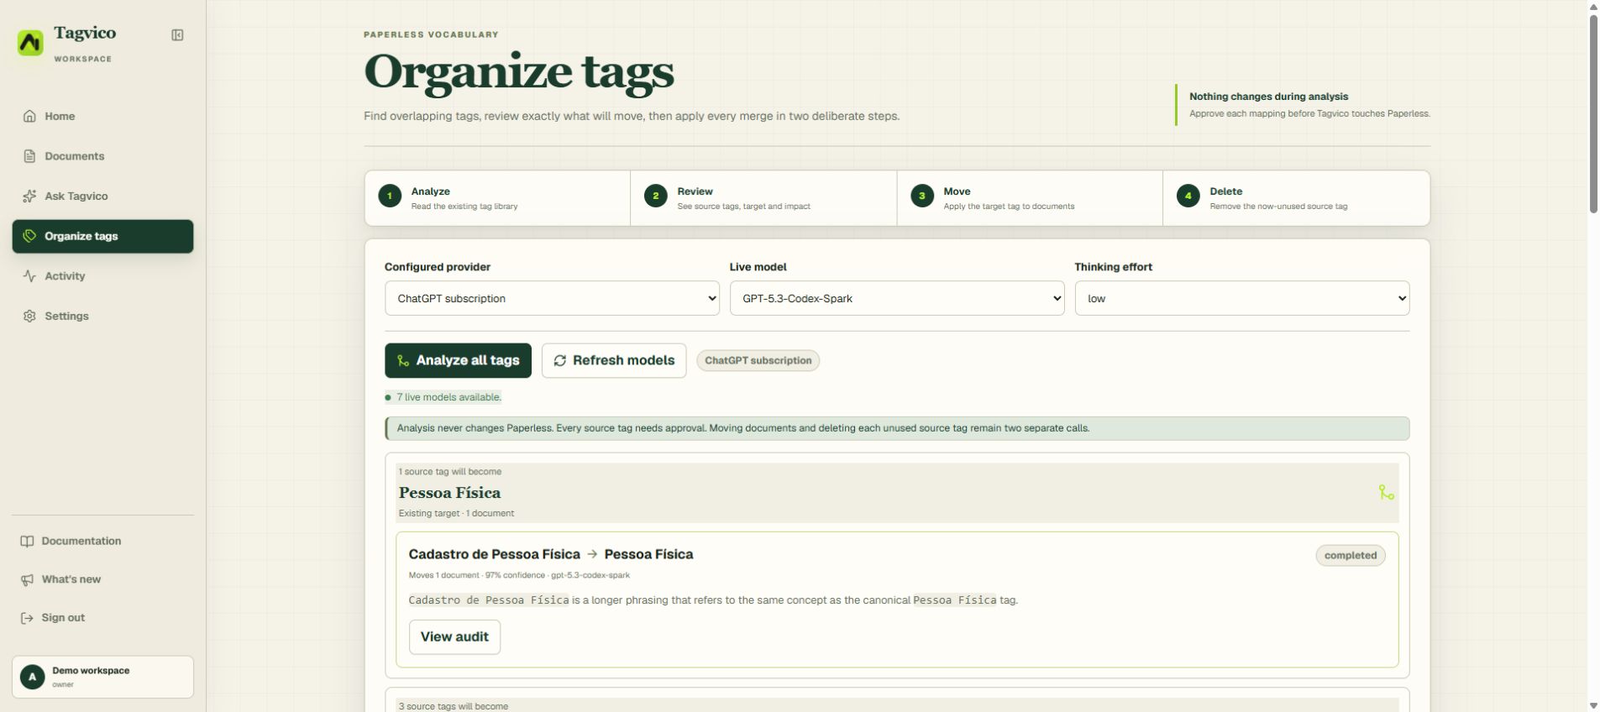The width and height of the screenshot is (1600, 712).
Task: Open the Thinking effort dropdown
Action: point(1242,298)
